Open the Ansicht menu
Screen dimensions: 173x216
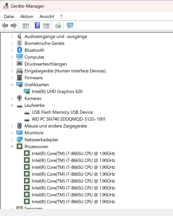[47, 17]
